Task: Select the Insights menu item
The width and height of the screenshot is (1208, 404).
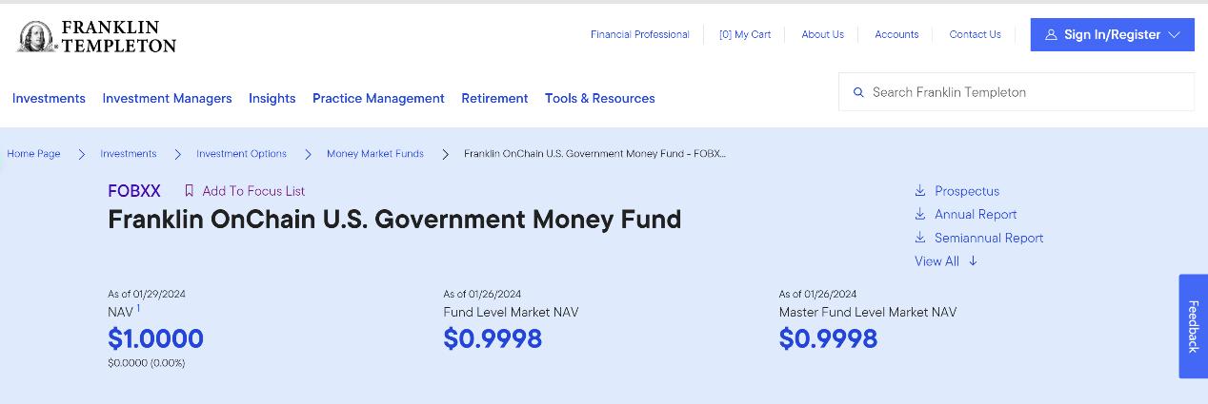Action: click(x=272, y=98)
